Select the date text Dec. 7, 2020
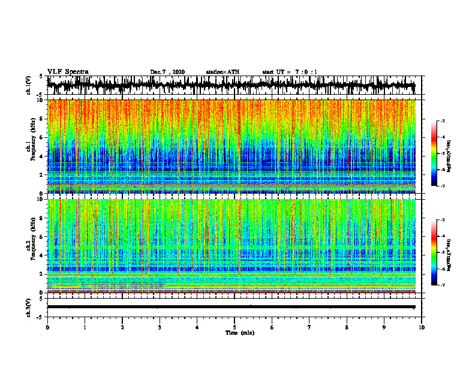This screenshot has height=367, width=475. (x=167, y=72)
